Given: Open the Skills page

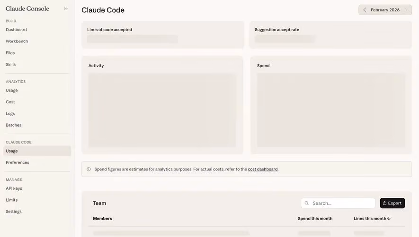Looking at the screenshot, I should (11, 64).
